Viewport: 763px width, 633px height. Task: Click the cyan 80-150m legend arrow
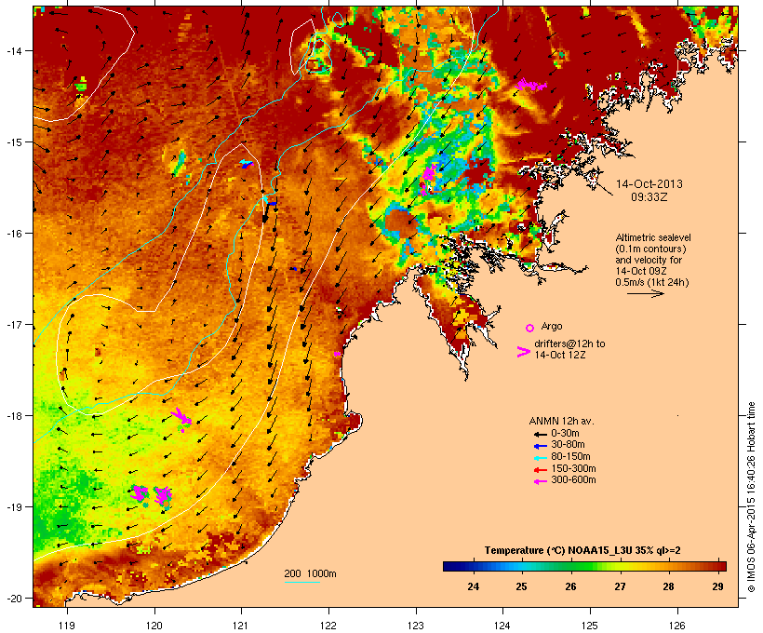pos(540,458)
